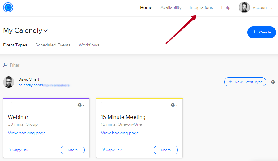Open the Webinar card gear settings dropdown
The image size is (278, 161).
(x=81, y=105)
